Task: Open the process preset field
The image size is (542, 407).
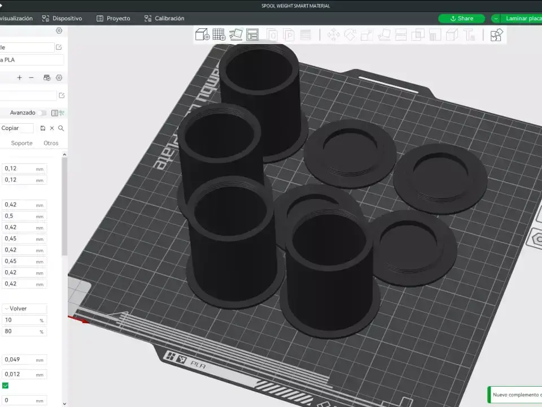Action: click(28, 95)
